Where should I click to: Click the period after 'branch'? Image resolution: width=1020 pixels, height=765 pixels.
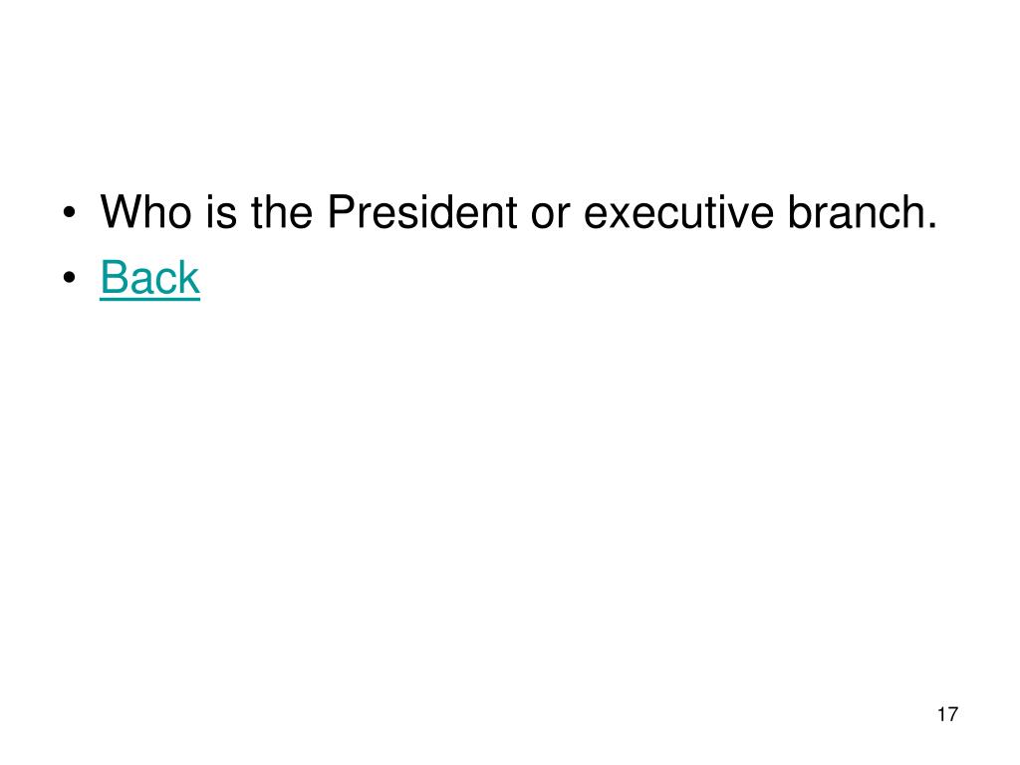click(932, 226)
